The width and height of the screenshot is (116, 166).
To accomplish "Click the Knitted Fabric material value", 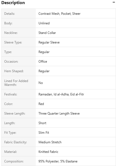I will (x=48, y=152).
